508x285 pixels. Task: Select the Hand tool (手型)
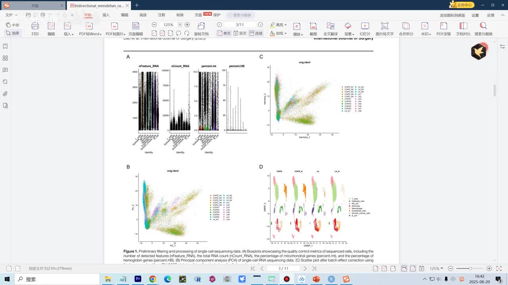[x=12, y=25]
